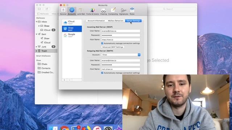The width and height of the screenshot is (232, 130).
Task: Click the incoming User Name field
Action: tap(121, 31)
